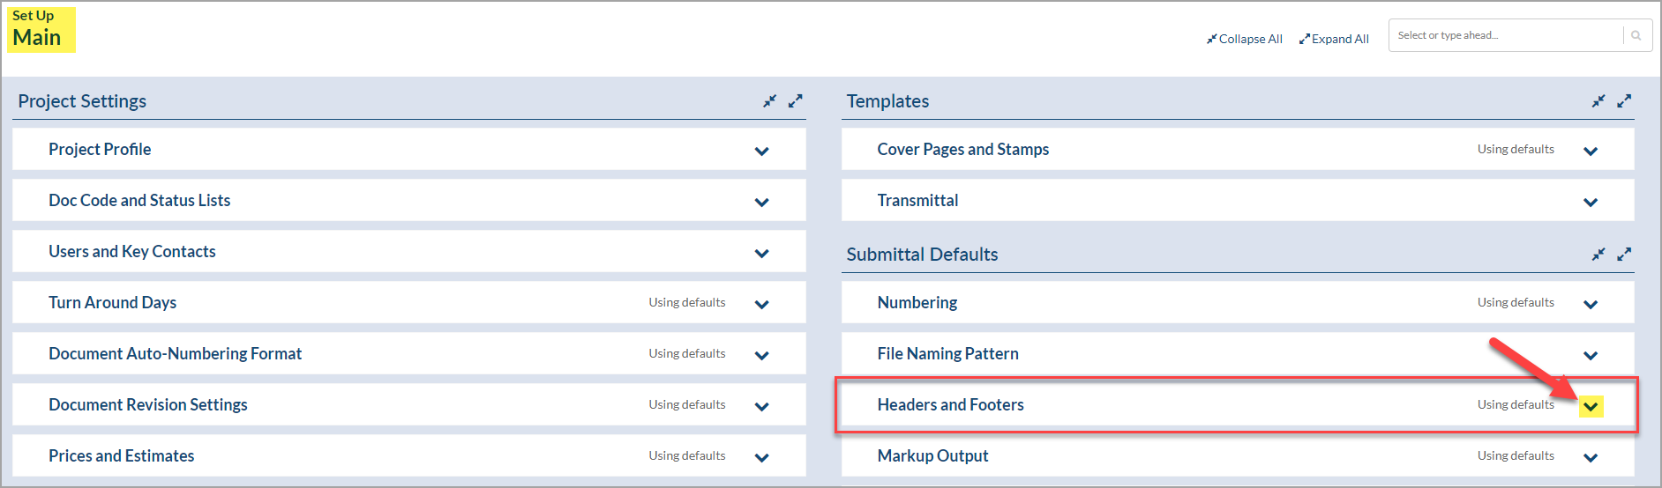Open the Headers and Footers chevron

pyautogui.click(x=1591, y=406)
